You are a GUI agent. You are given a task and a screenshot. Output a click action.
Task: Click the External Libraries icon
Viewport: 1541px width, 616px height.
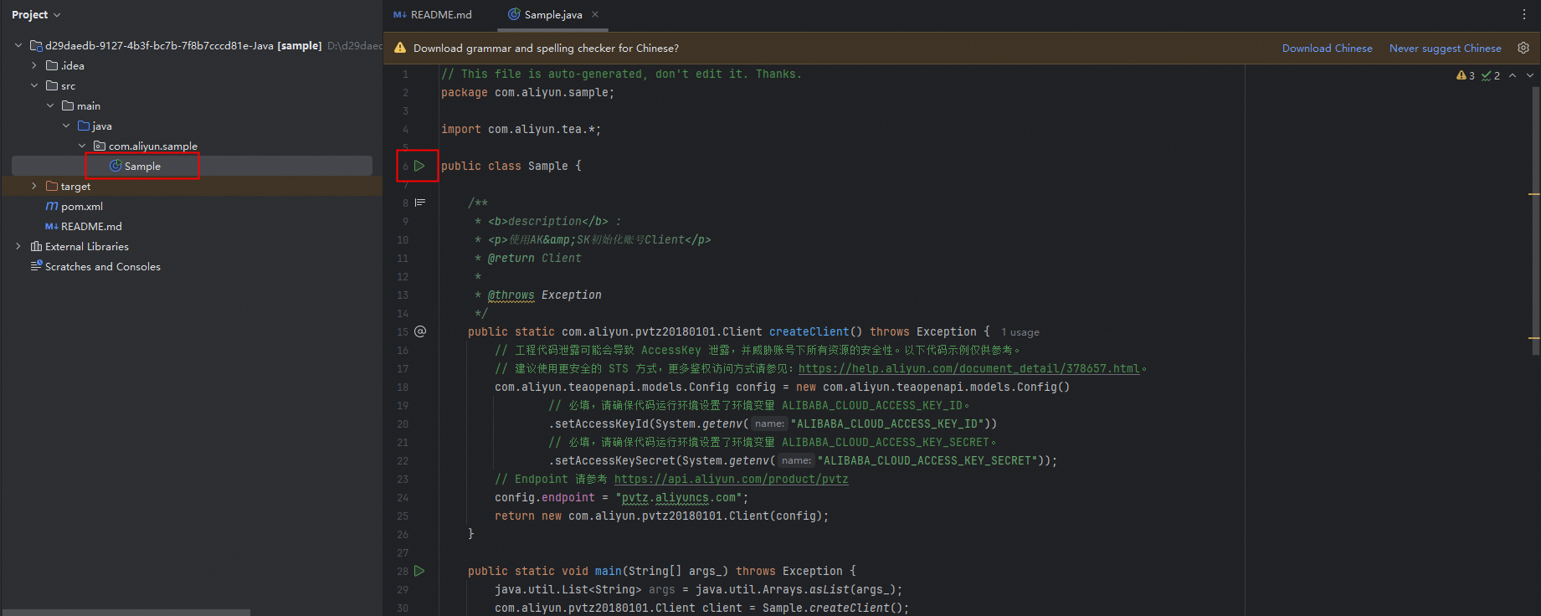point(36,246)
